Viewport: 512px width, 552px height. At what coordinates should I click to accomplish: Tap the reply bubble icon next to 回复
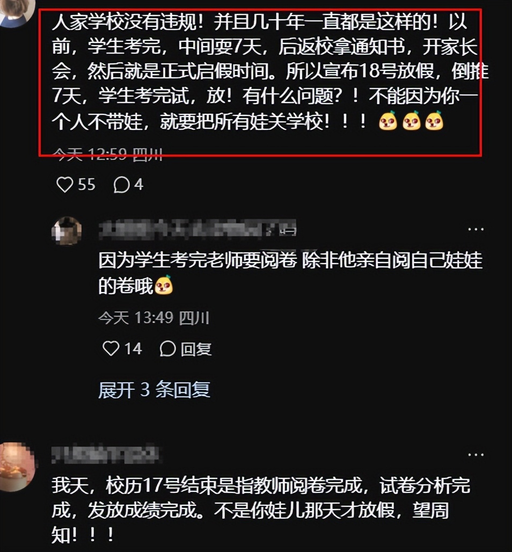click(168, 348)
